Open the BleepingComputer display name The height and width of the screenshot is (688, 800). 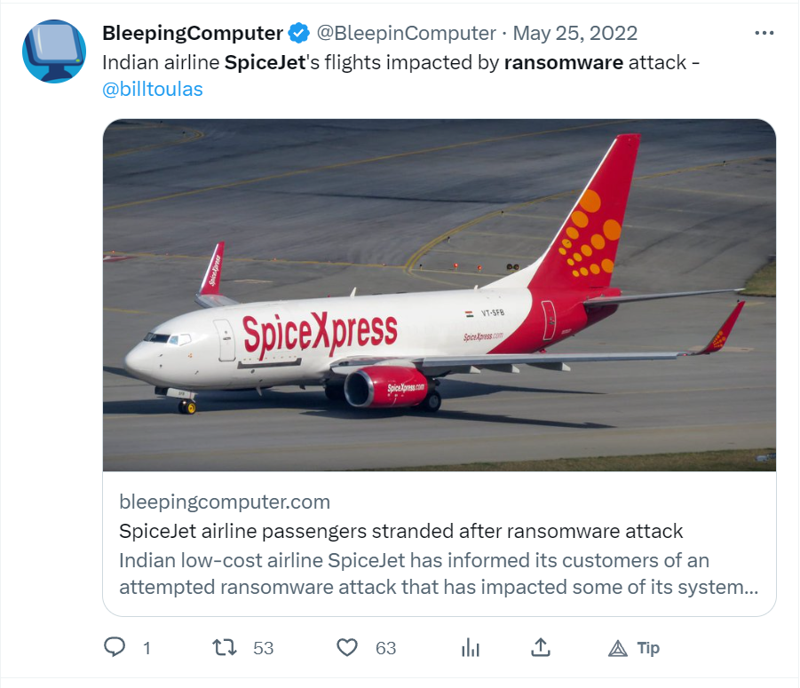pyautogui.click(x=193, y=33)
